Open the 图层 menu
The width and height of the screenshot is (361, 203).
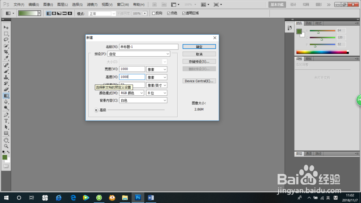(62, 5)
